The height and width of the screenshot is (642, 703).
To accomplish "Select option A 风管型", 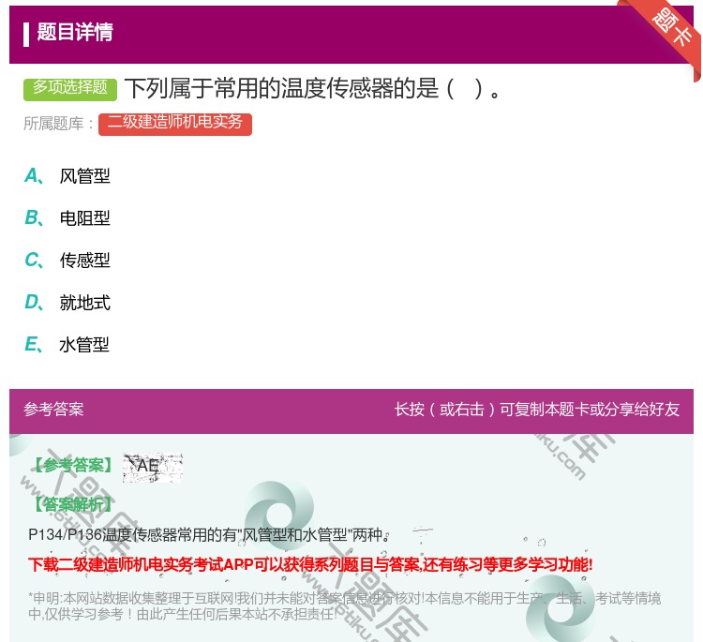I will point(67,176).
